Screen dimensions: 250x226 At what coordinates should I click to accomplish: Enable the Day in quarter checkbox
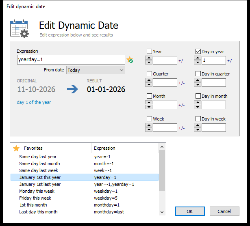click(x=198, y=74)
